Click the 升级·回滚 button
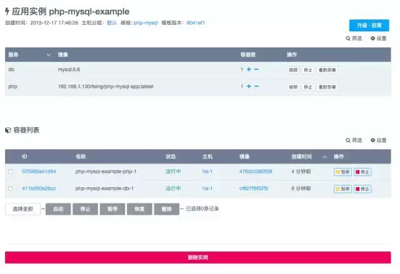This screenshot has height=274, width=400. pyautogui.click(x=369, y=26)
